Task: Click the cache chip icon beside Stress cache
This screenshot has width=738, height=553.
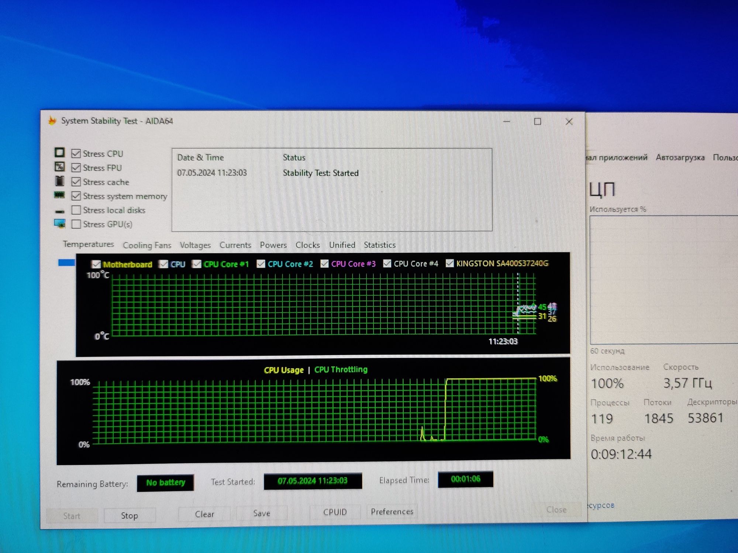Action: (x=59, y=181)
